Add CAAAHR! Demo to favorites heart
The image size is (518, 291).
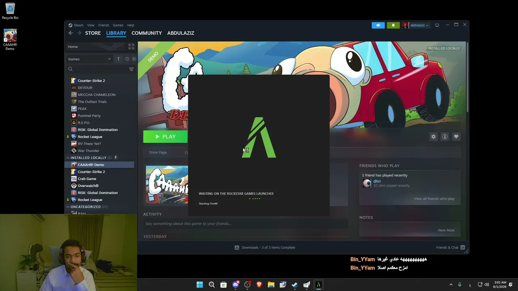click(x=456, y=137)
